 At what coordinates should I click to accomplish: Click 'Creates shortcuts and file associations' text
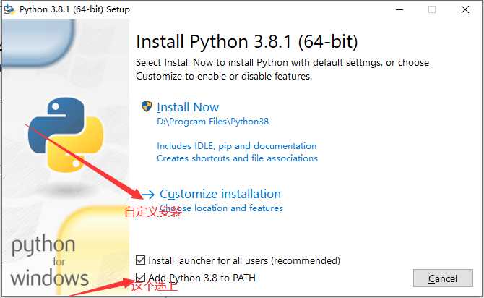237,158
